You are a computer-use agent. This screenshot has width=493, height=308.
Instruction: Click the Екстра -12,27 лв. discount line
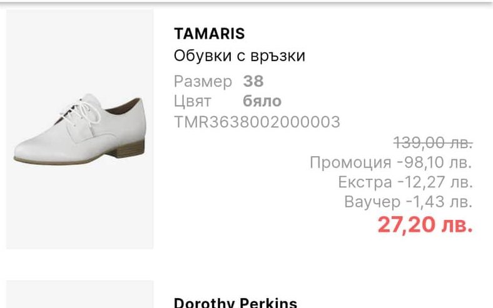click(405, 182)
